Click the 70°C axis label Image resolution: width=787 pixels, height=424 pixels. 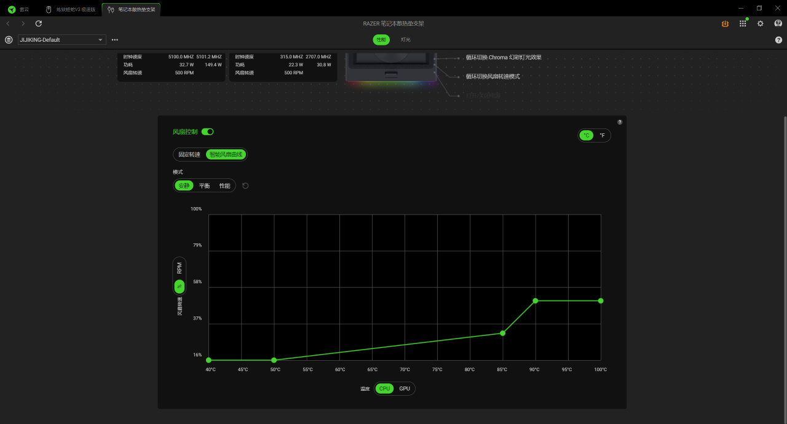[405, 369]
